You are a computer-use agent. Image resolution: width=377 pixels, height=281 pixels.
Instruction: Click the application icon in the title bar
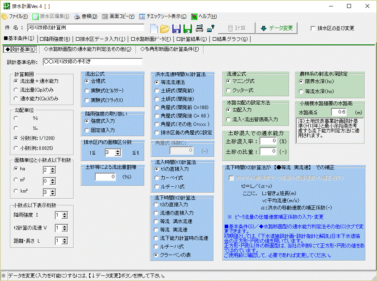pyautogui.click(x=6, y=6)
